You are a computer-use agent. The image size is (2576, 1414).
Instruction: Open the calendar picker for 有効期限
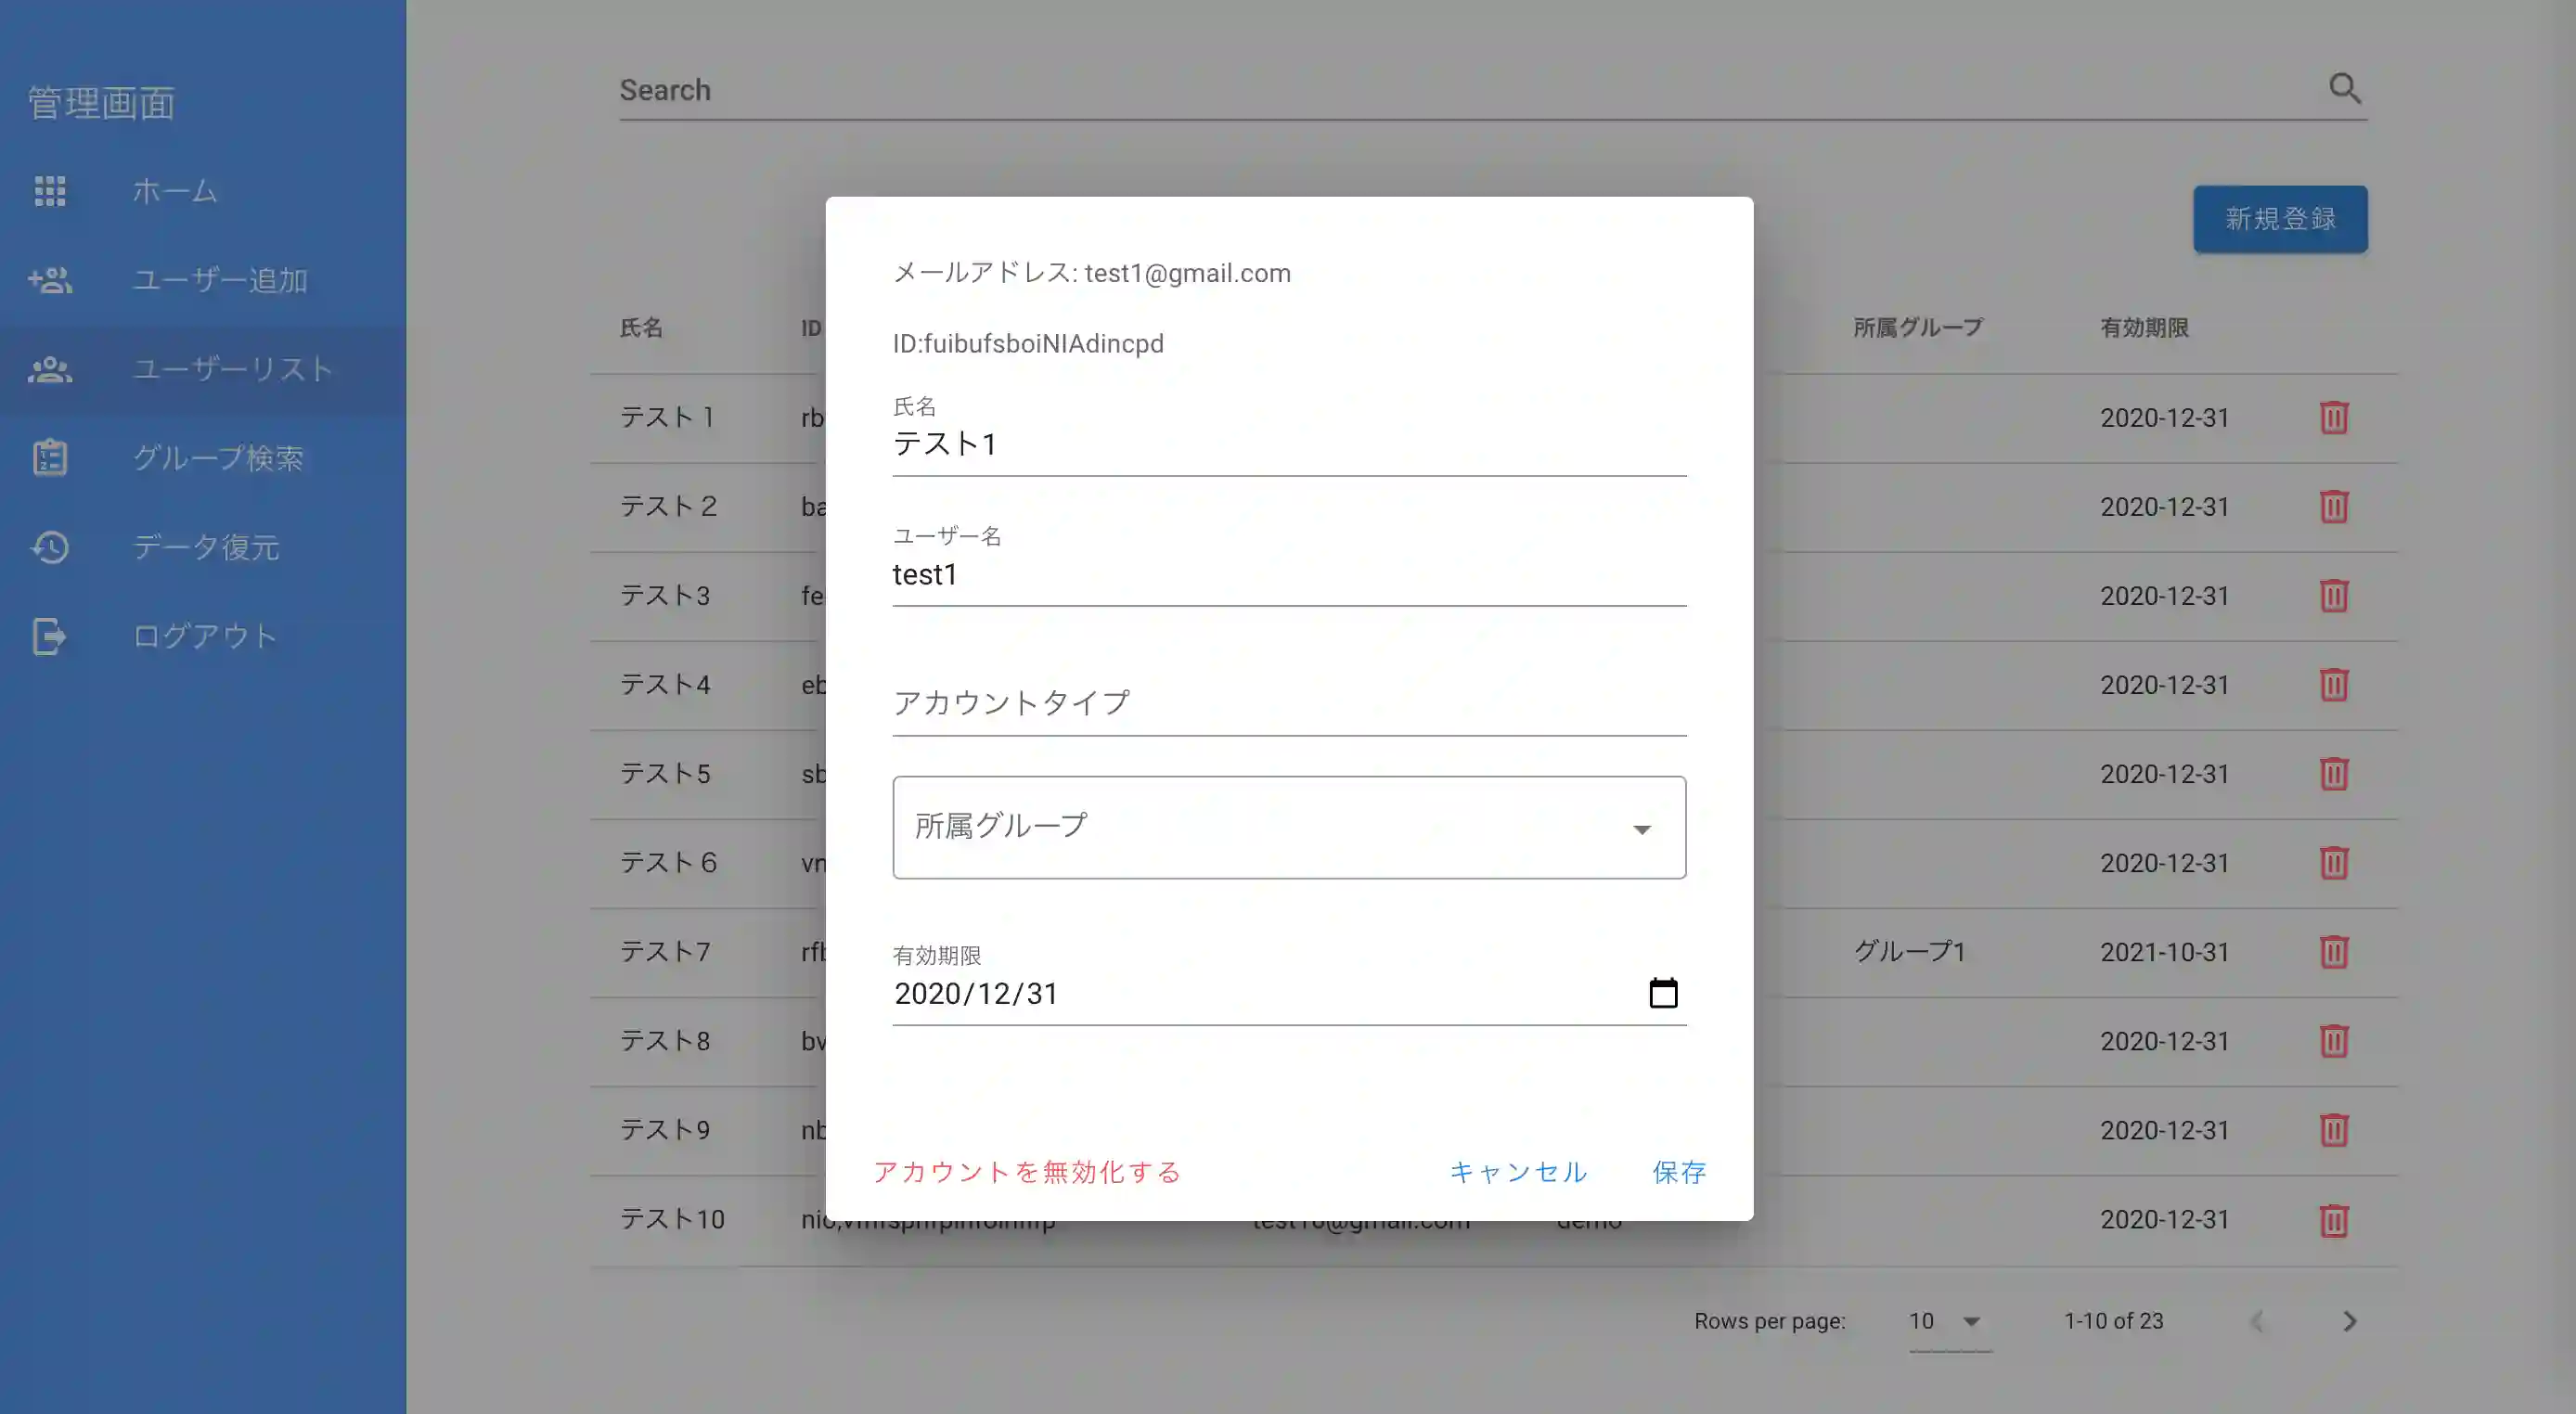click(1662, 993)
